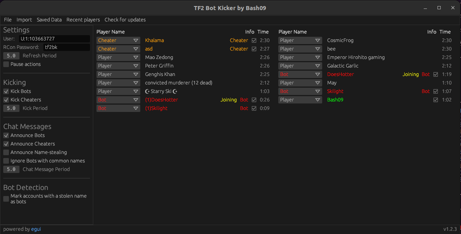Screen dimensions: 461x234
Task: Open the type dropdown for Starry Ski
Action: pyautogui.click(x=118, y=91)
